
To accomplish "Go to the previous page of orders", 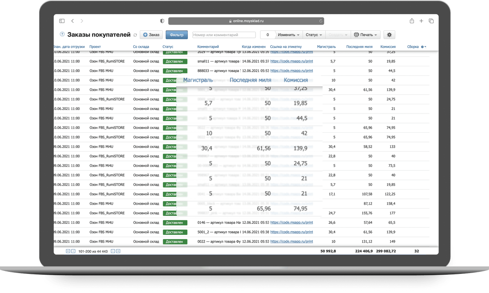I will pyautogui.click(x=73, y=251).
